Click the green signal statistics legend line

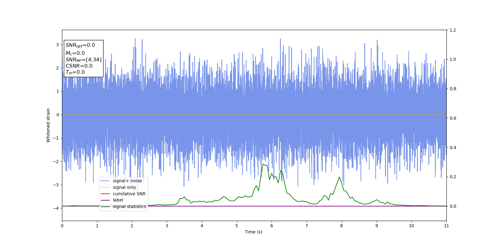click(x=105, y=206)
